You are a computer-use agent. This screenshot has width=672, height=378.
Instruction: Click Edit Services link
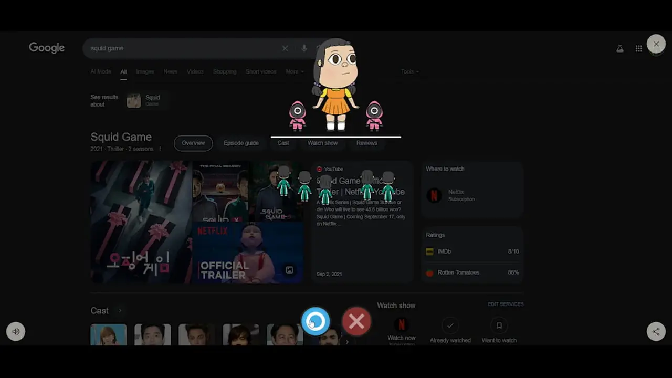(506, 304)
